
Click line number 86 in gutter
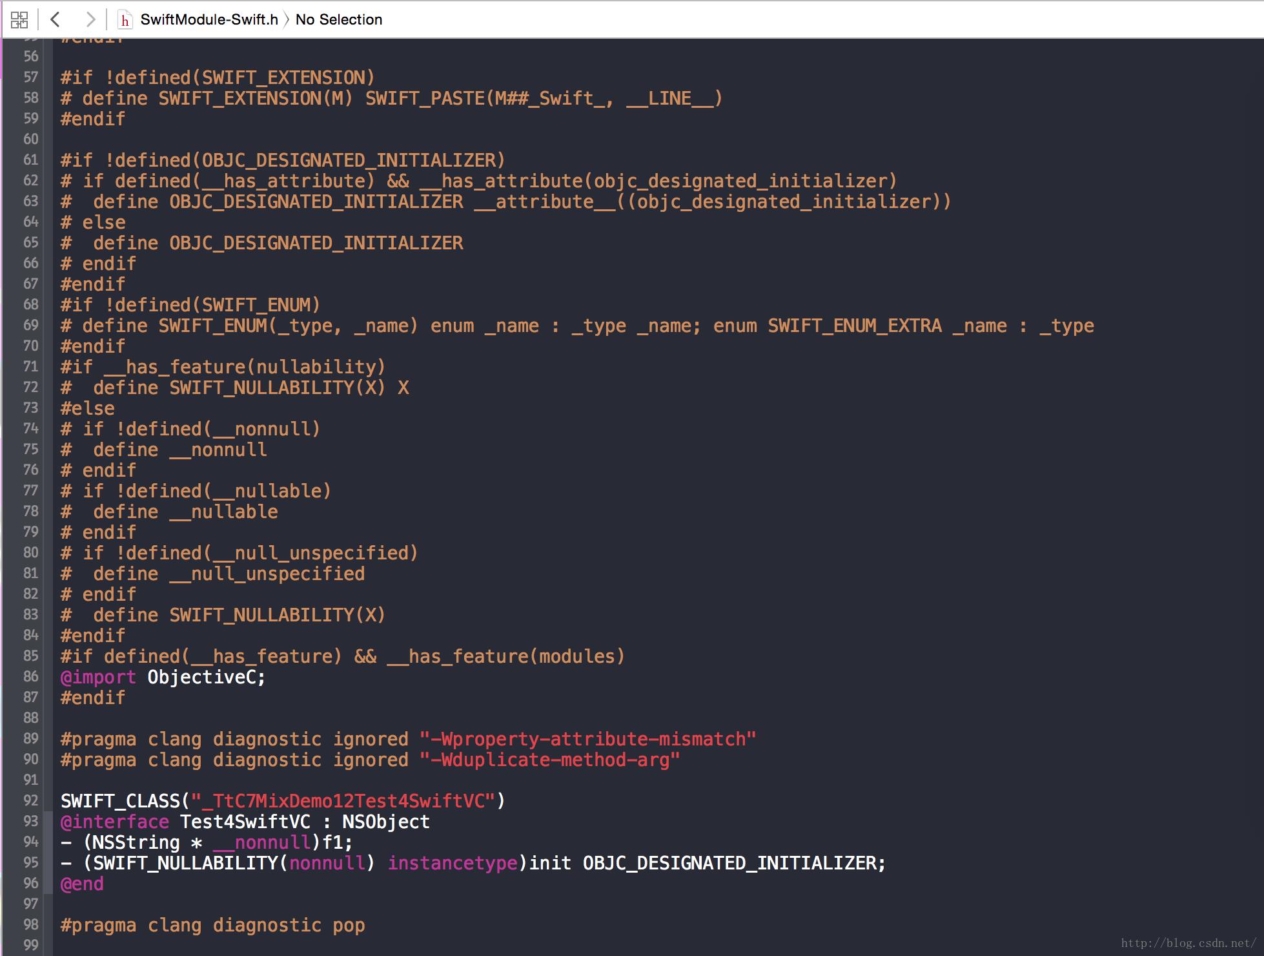31,677
